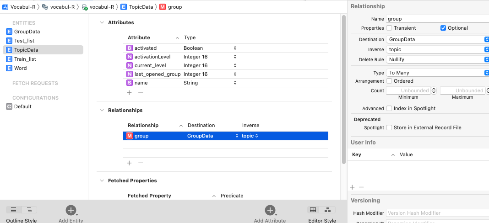This screenshot has height=223, width=489.
Task: Add a new attribute with plus button
Action: point(130,92)
